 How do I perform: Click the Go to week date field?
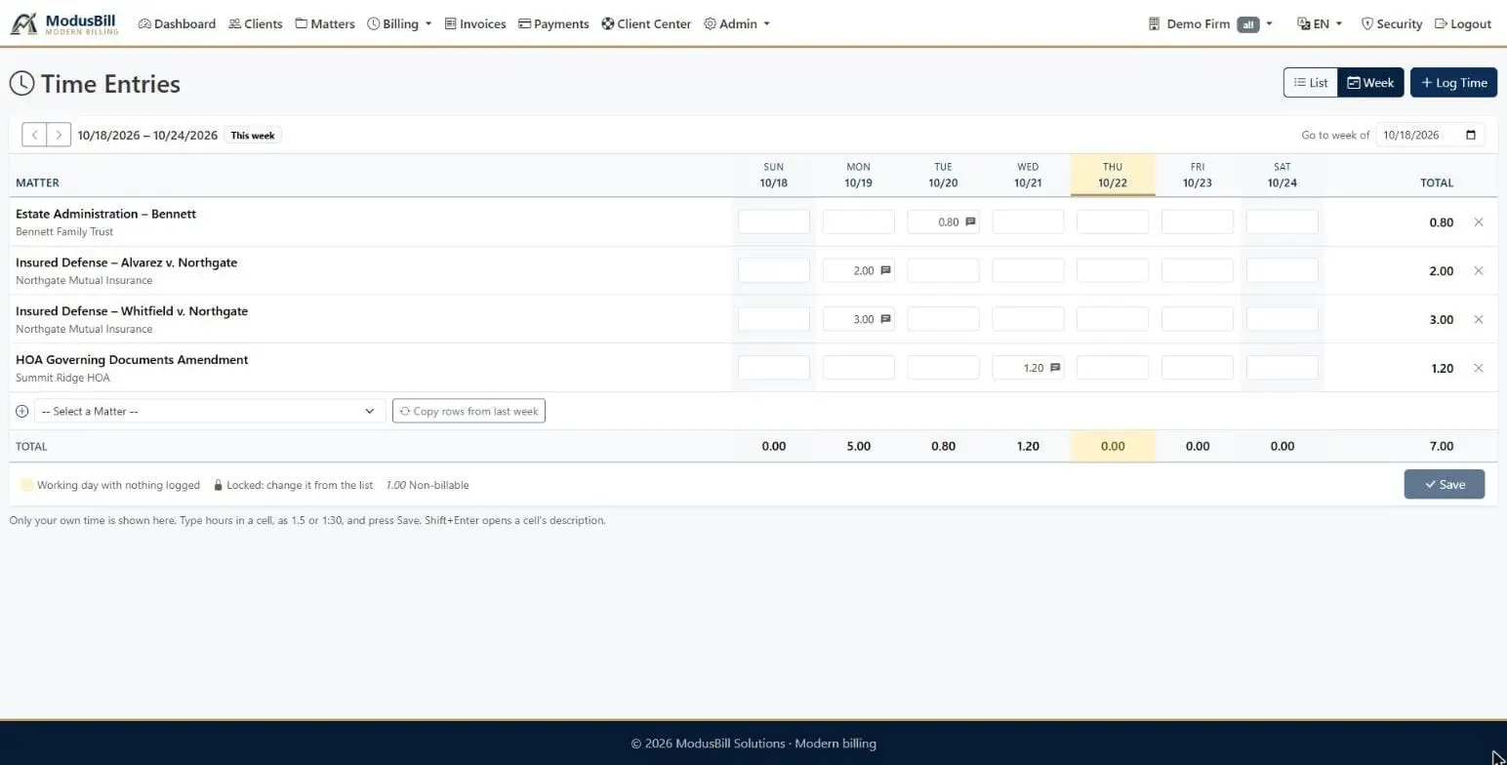pos(1430,135)
